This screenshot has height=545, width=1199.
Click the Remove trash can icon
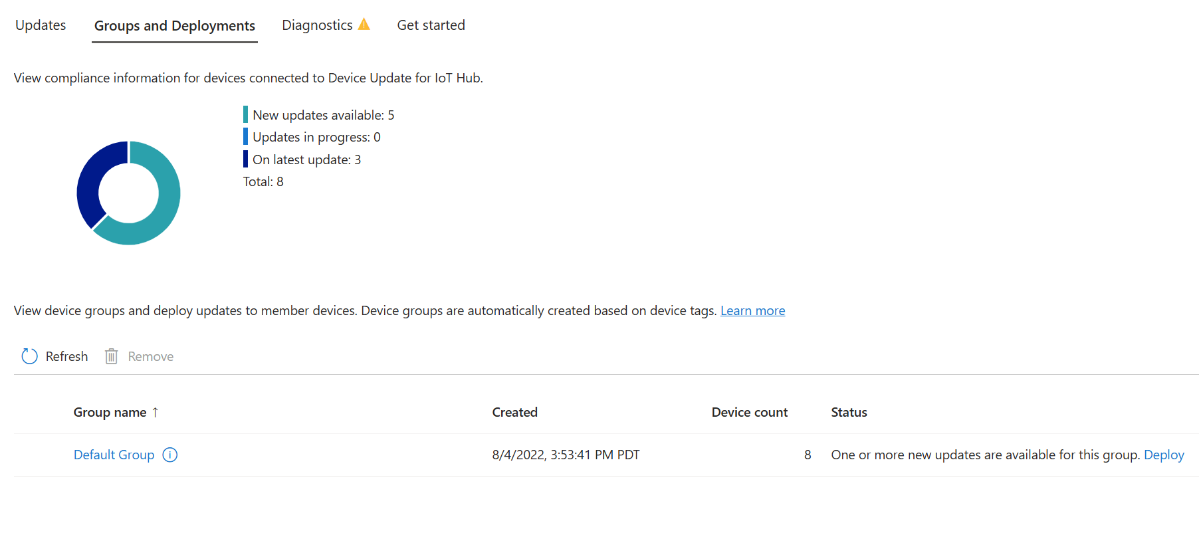112,356
